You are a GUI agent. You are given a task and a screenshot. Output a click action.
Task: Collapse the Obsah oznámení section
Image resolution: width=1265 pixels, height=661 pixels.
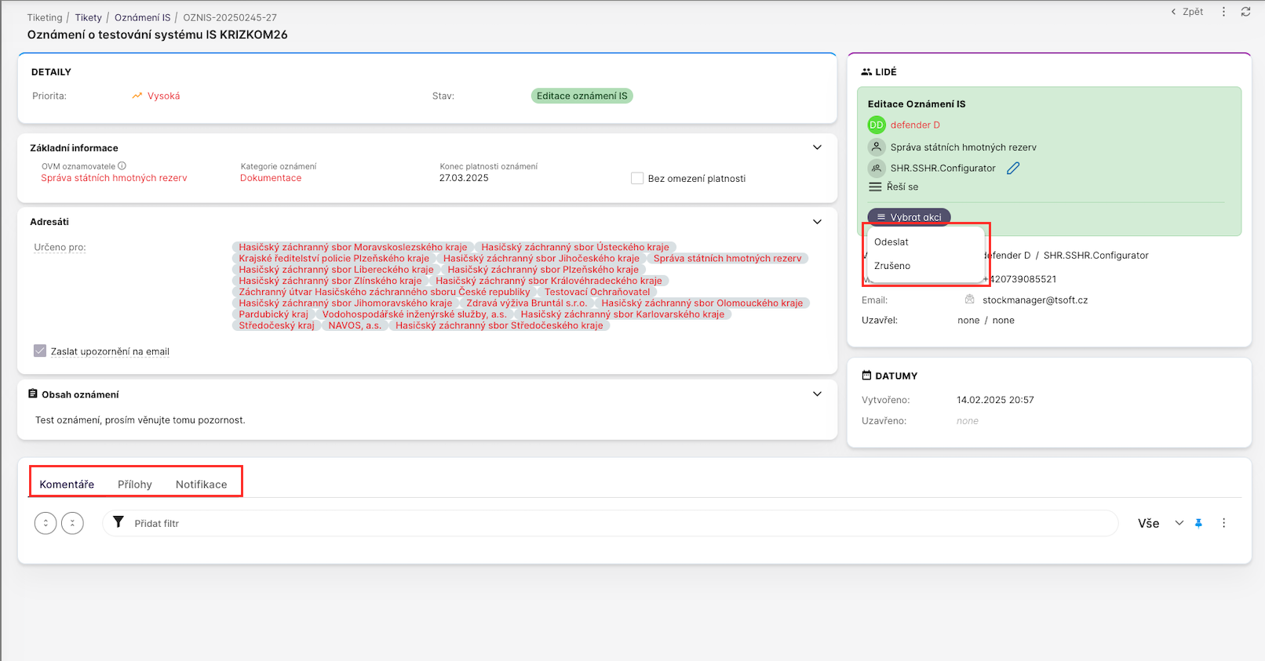(x=817, y=394)
